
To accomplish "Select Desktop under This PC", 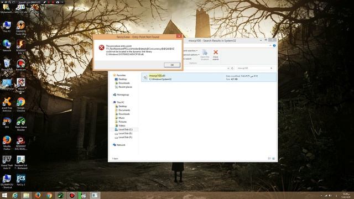I will pyautogui.click(x=121, y=106).
